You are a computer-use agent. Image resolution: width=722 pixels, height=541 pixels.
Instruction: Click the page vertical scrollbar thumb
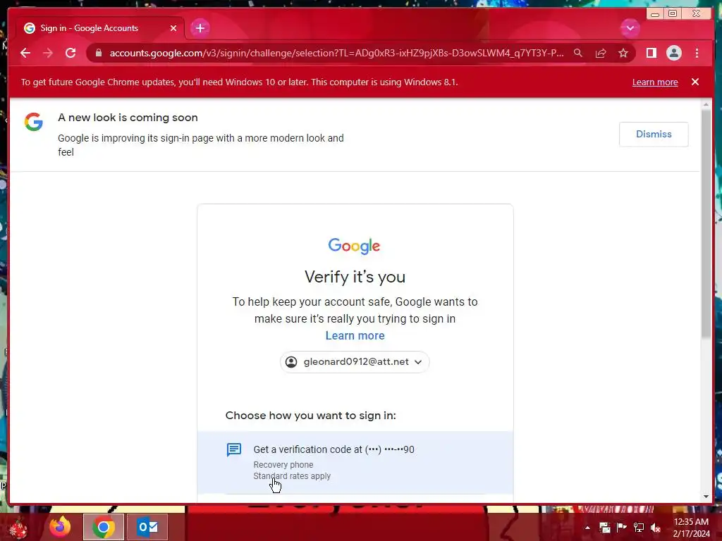pos(706,225)
